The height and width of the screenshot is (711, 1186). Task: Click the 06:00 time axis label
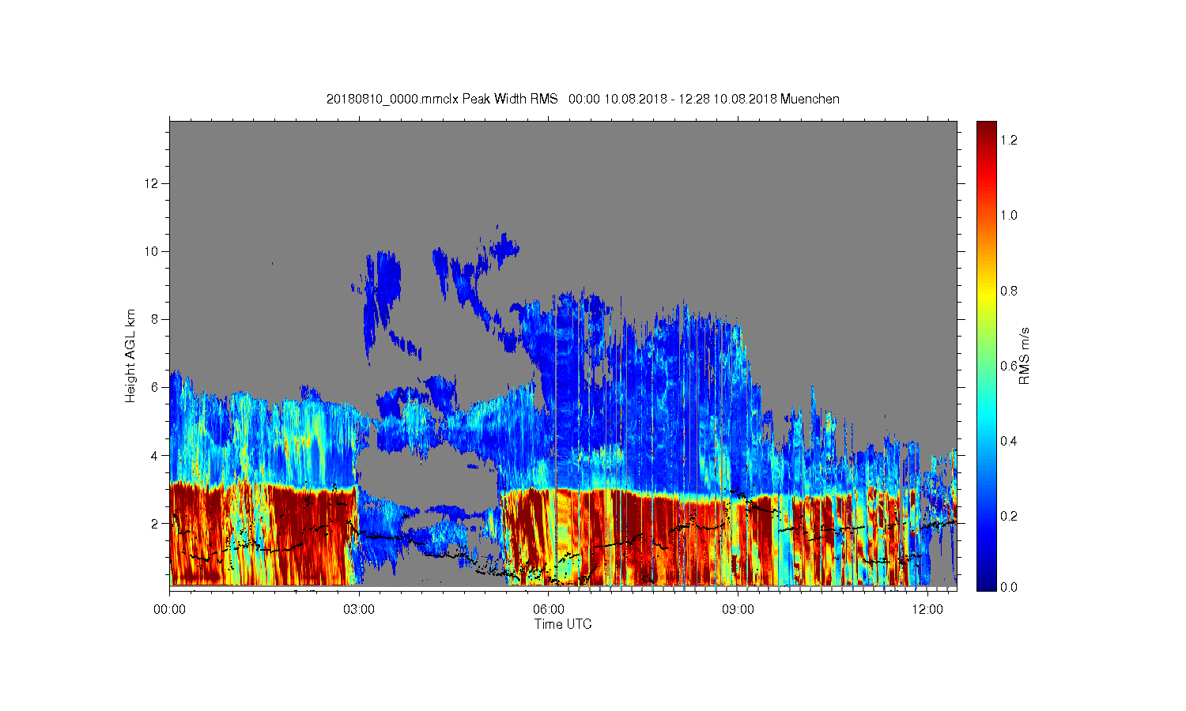point(549,610)
